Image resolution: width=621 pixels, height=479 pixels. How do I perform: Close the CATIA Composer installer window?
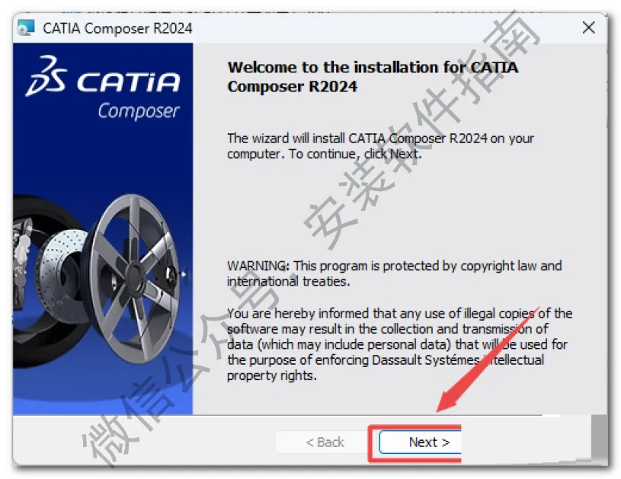coord(588,27)
